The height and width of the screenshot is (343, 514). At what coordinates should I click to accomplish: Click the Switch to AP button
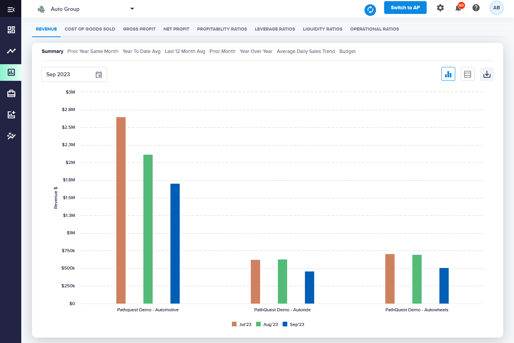(405, 8)
